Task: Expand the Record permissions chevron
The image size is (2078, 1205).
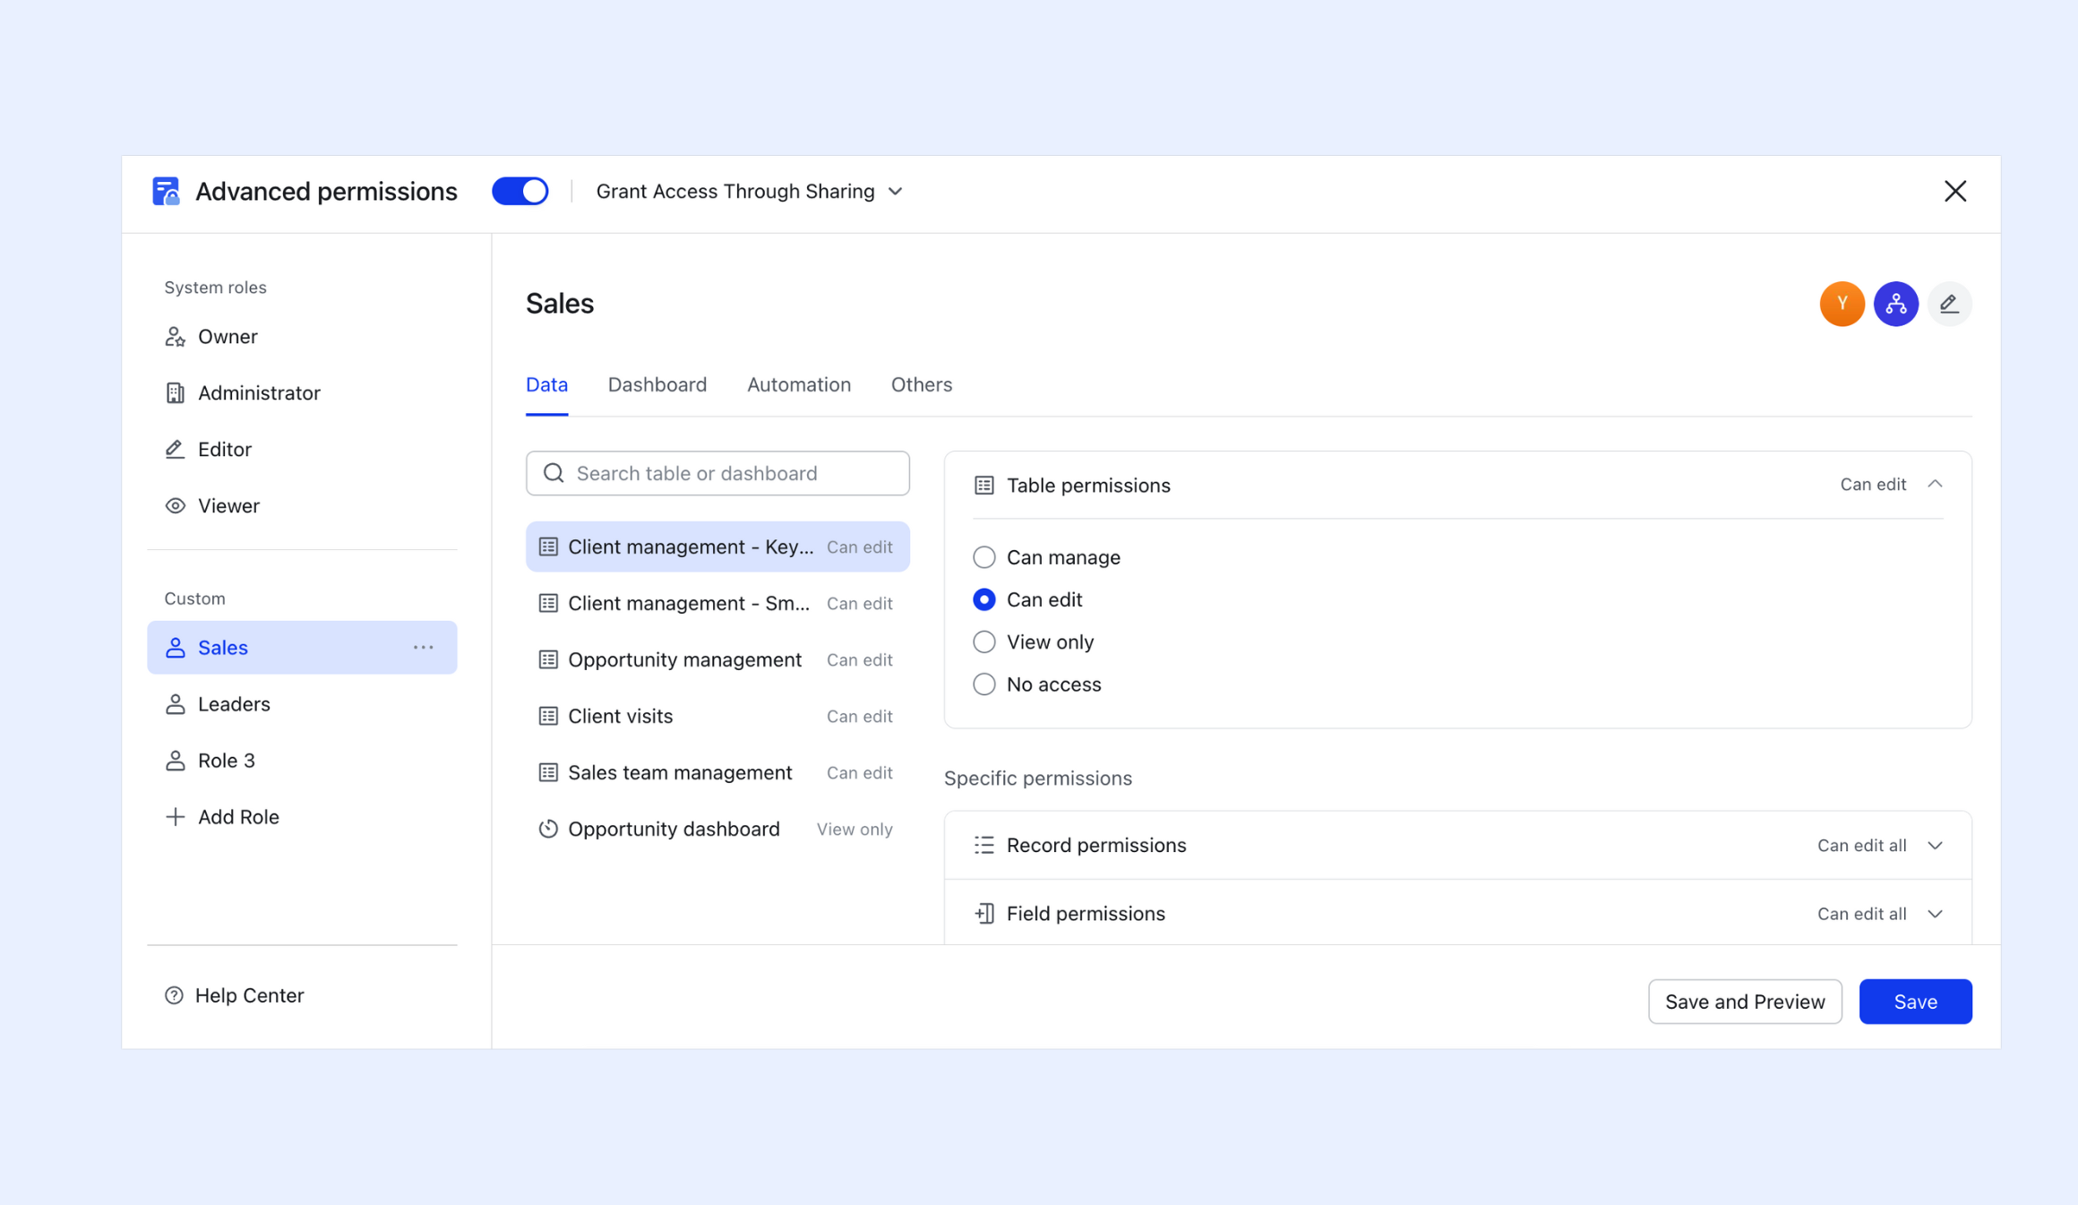Action: [1935, 846]
